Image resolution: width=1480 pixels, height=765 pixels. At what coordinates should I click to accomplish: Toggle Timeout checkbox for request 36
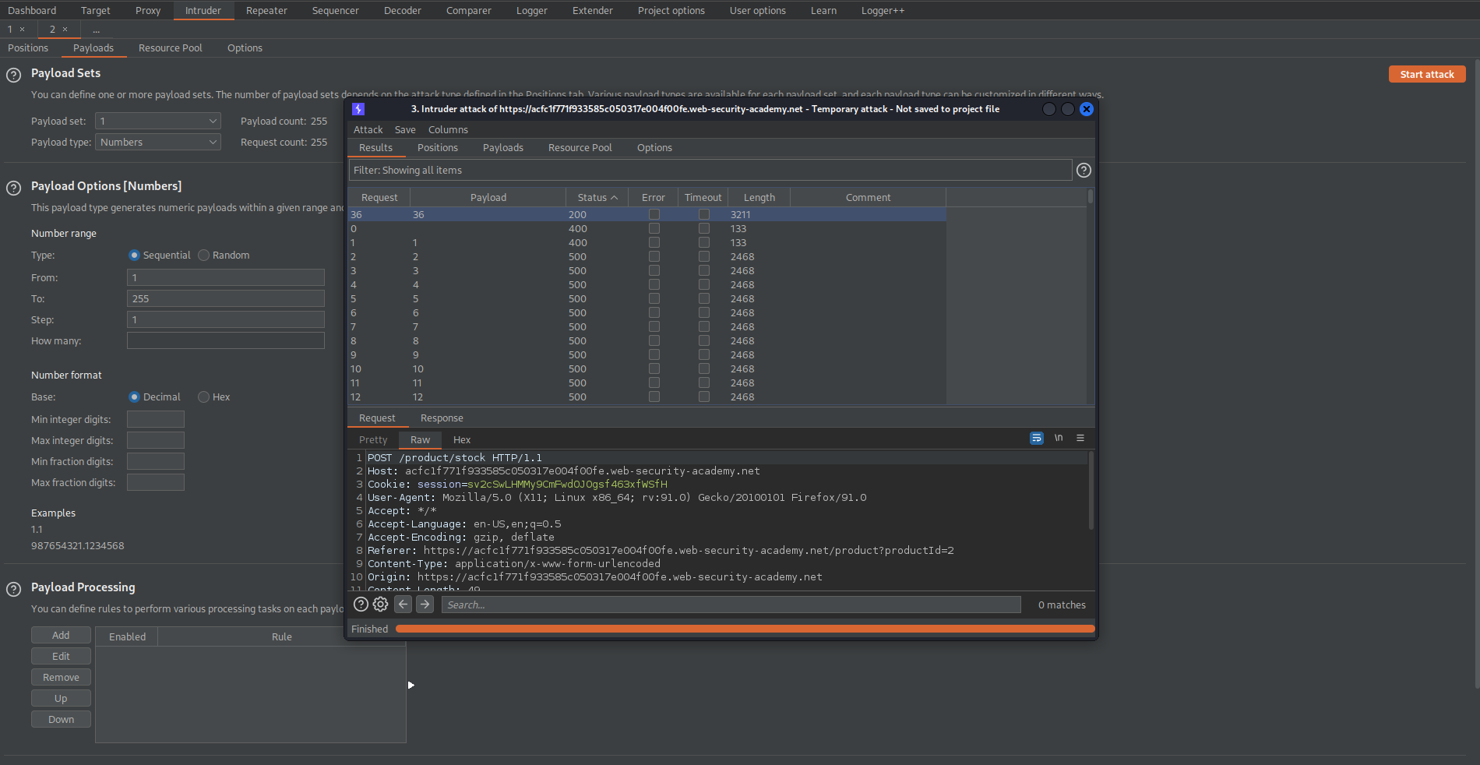click(x=704, y=214)
